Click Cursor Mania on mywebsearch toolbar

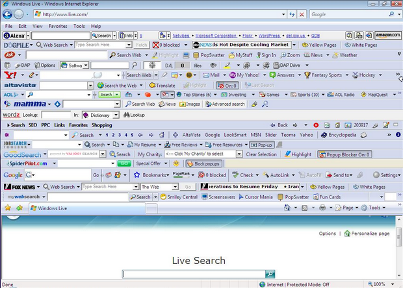click(x=255, y=197)
